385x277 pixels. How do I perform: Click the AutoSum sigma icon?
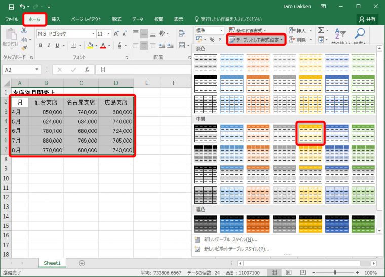tap(321, 30)
